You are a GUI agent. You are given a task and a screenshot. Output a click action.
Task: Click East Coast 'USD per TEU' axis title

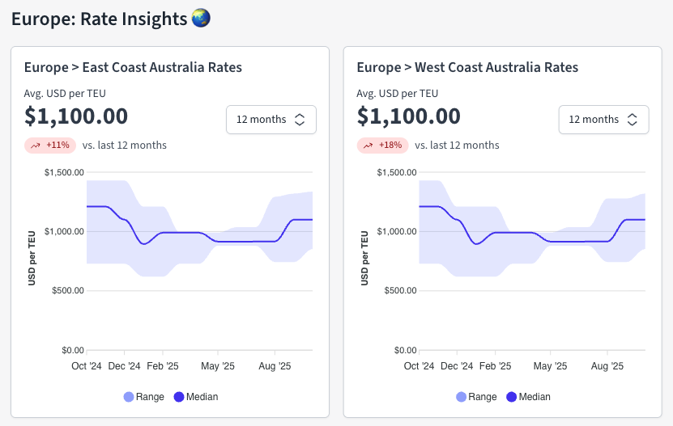coord(32,258)
